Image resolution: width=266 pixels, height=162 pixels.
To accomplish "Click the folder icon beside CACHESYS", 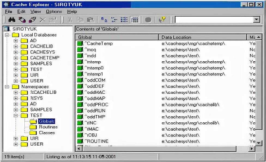I will click(24, 52).
